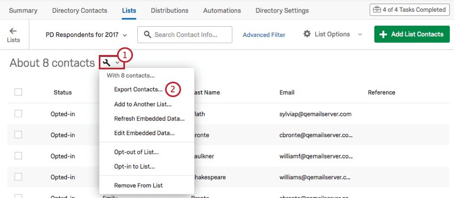The width and height of the screenshot is (454, 198).
Task: Check the box for williams@qemailserver row
Action: [x=18, y=177]
